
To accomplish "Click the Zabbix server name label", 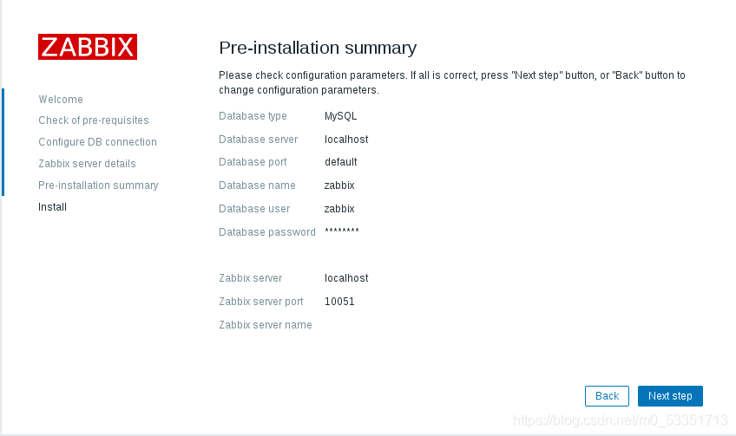I will [266, 325].
